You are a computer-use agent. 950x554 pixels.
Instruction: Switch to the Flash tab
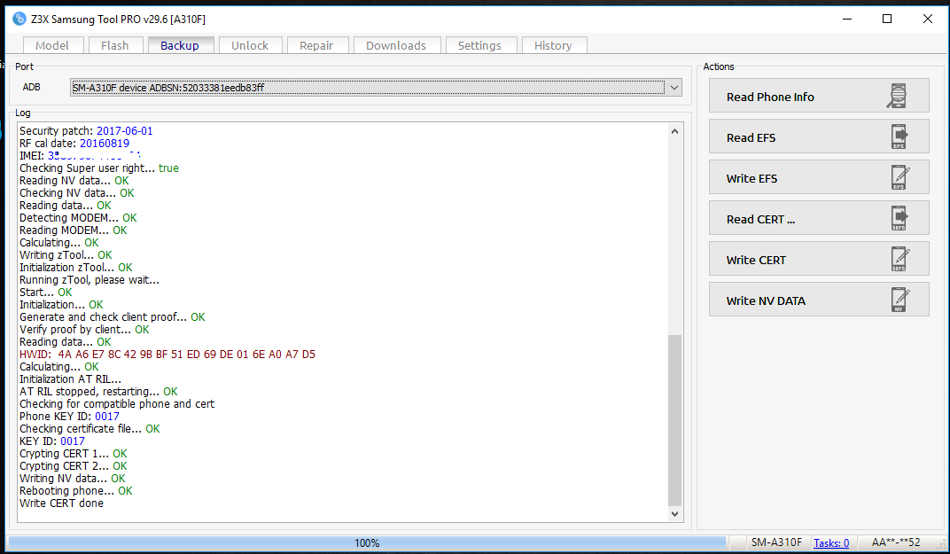tap(115, 45)
